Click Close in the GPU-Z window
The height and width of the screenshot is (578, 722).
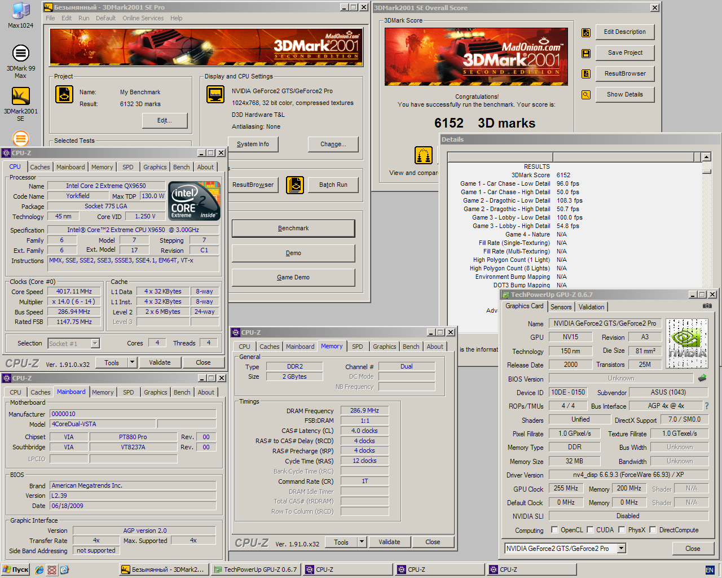(x=693, y=549)
